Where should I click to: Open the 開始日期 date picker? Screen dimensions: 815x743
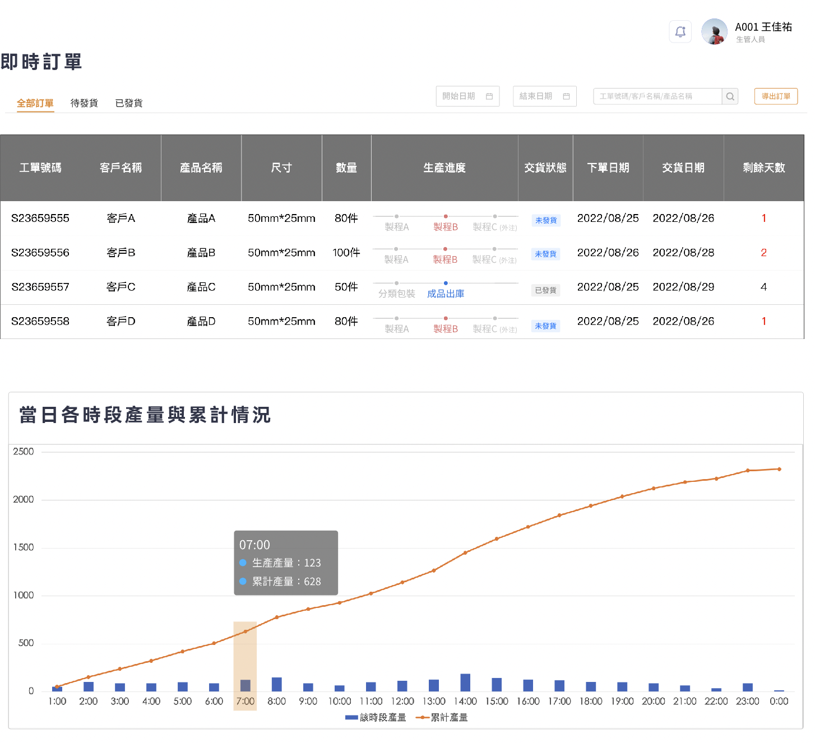[460, 96]
